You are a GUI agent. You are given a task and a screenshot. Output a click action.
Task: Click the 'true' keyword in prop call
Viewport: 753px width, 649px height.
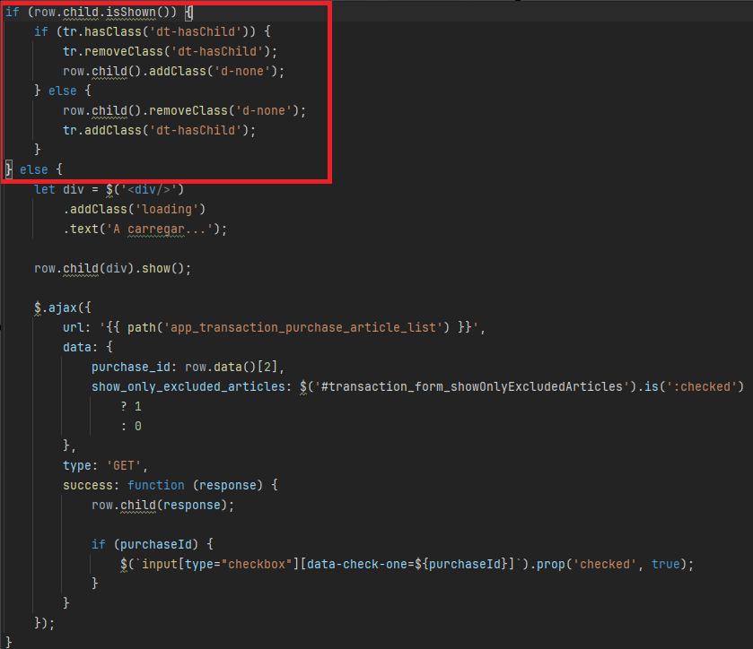tap(665, 564)
